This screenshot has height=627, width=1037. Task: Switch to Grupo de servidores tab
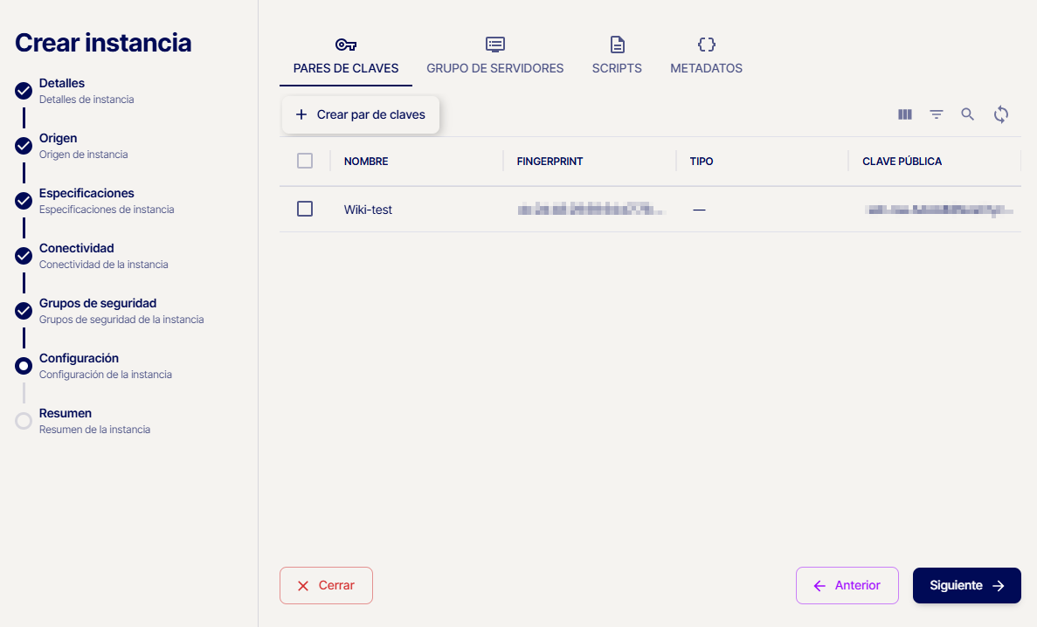coord(494,68)
